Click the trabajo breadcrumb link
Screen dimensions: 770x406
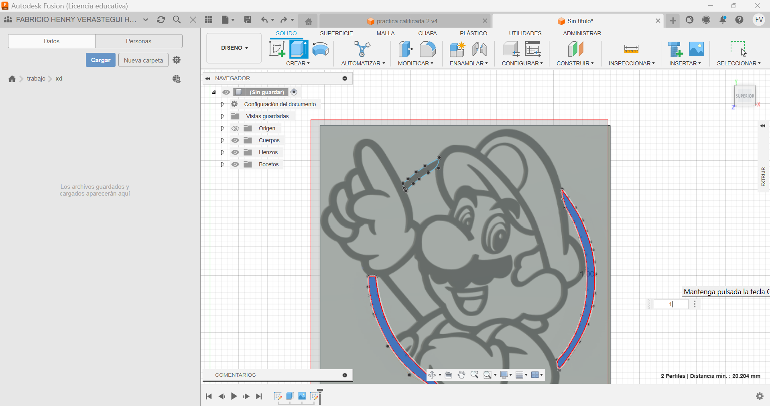36,79
